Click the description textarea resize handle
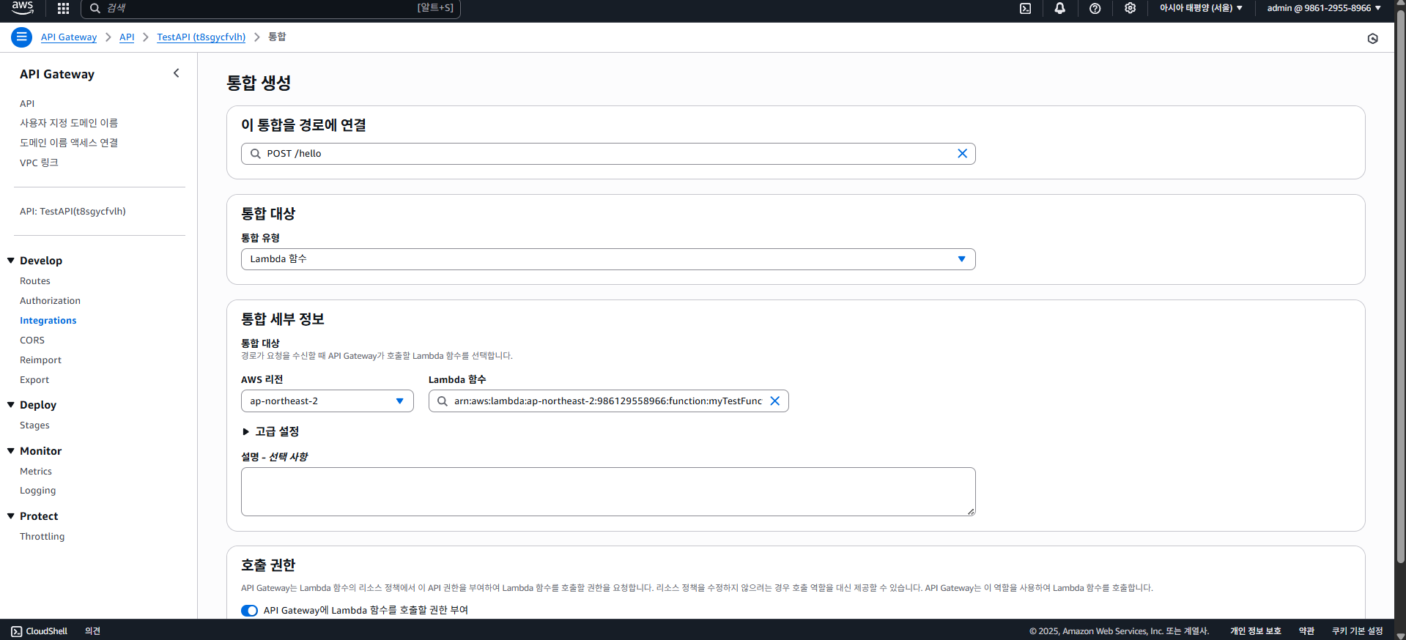Screen dimensions: 1406x640 click(971, 512)
